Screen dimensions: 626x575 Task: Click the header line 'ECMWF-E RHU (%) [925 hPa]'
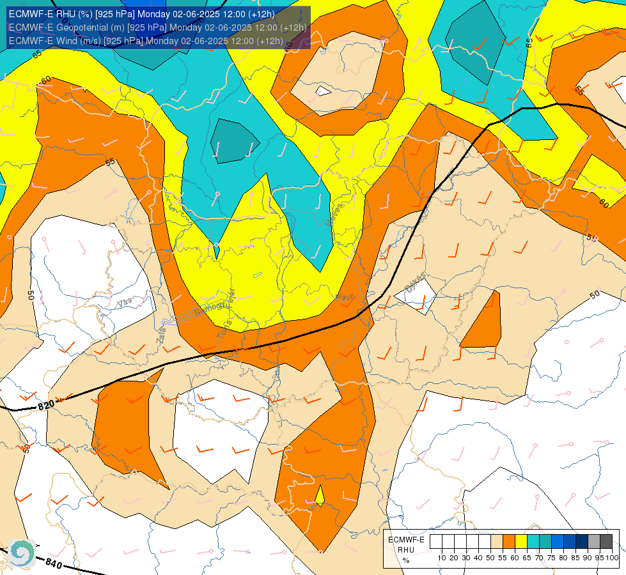point(142,14)
